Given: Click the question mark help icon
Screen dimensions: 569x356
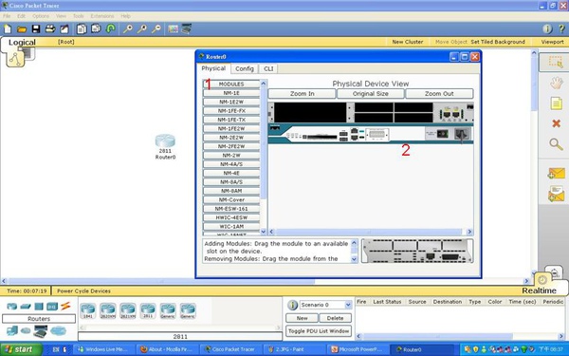Looking at the screenshot, I should coord(561,29).
